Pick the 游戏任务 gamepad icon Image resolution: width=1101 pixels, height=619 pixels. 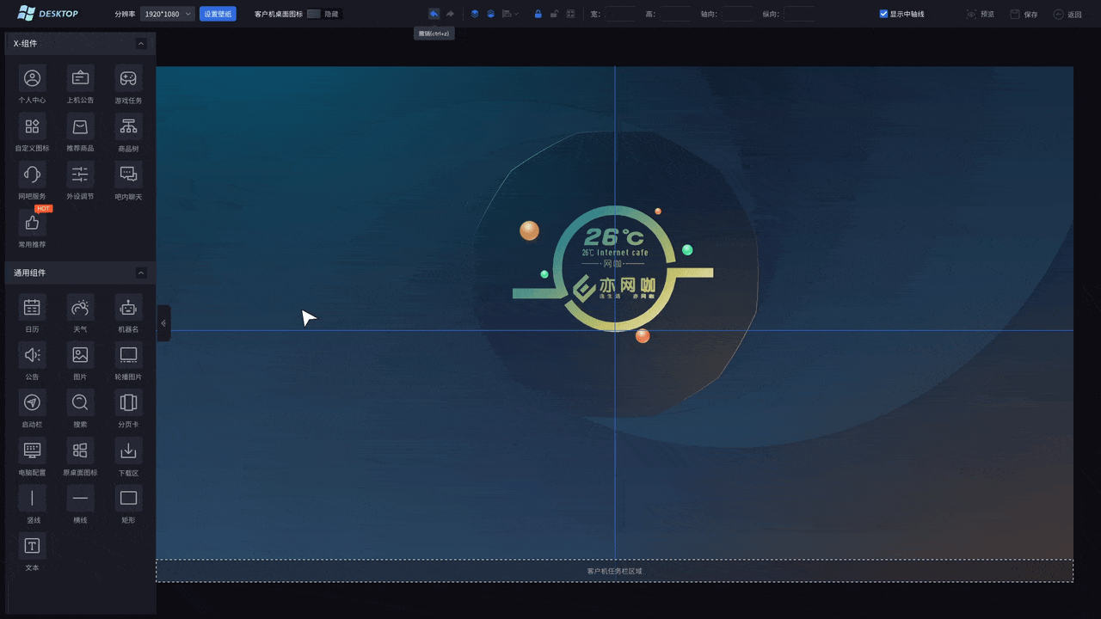[128, 78]
